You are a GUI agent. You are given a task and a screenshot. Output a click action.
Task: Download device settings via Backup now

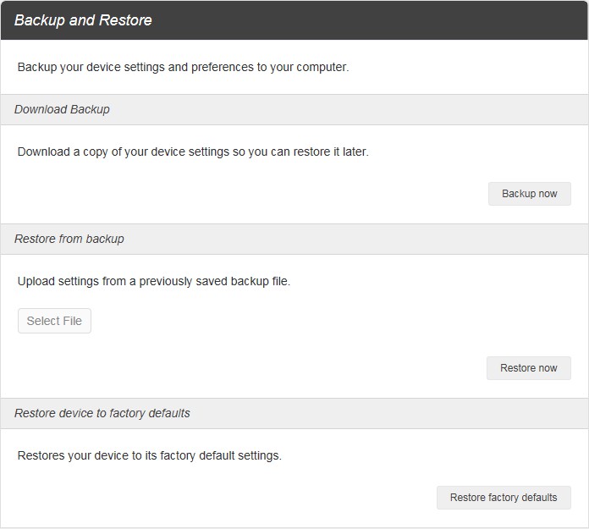click(x=529, y=194)
